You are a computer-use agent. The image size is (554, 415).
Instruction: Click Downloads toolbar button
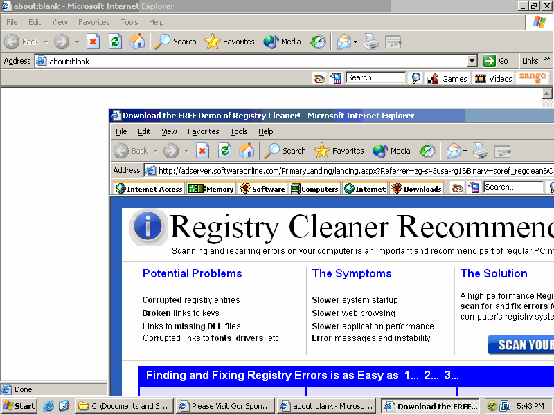pos(417,189)
